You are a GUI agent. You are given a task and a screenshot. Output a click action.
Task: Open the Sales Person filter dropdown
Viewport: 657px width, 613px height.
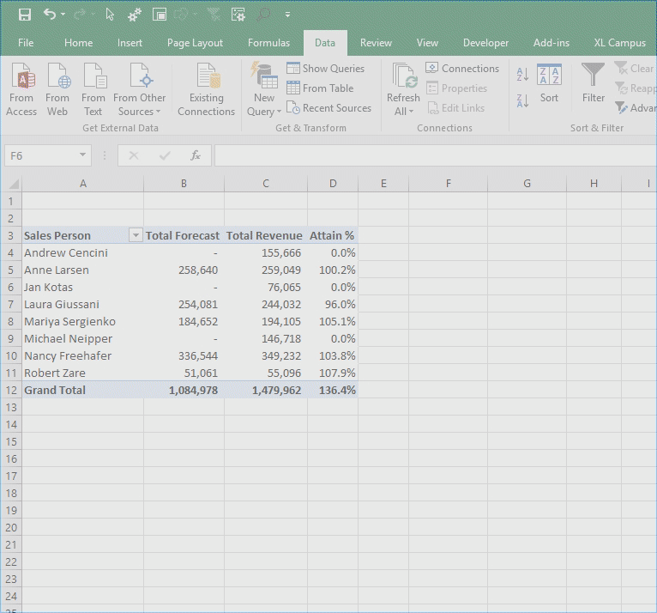coord(135,235)
